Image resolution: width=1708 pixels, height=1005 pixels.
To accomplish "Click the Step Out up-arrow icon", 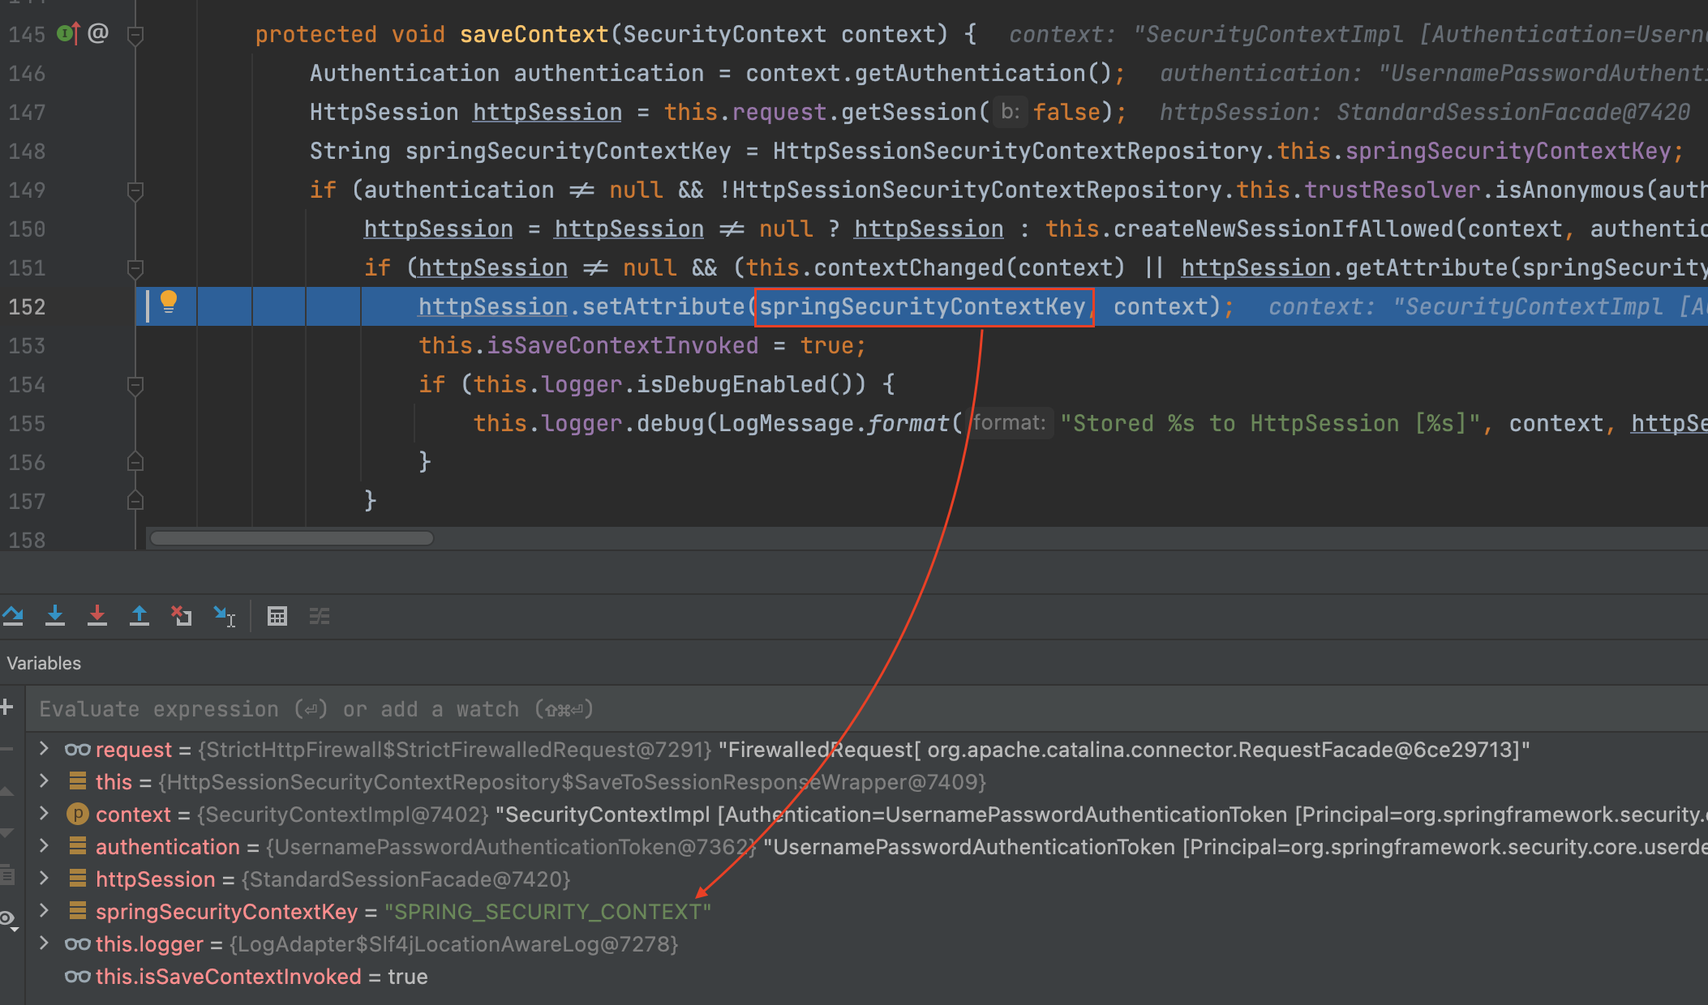I will [139, 616].
